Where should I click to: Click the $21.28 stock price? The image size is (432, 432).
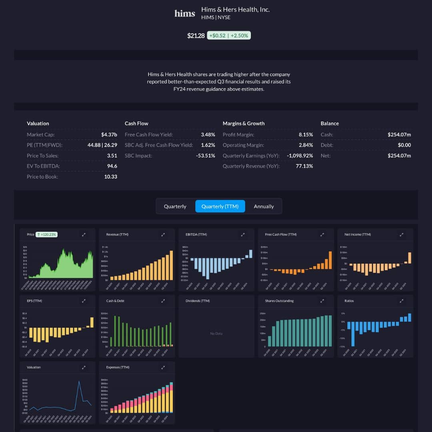click(x=196, y=36)
